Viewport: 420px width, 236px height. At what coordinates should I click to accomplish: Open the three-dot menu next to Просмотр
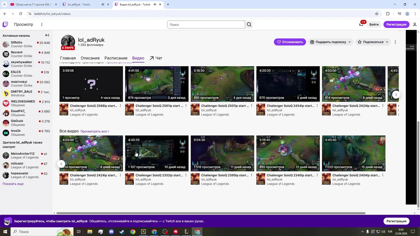click(x=42, y=25)
